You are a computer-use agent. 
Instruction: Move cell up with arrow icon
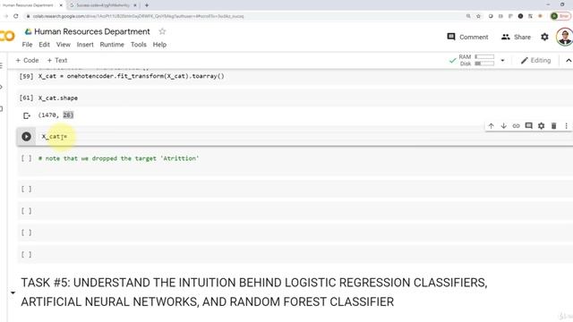coord(492,126)
